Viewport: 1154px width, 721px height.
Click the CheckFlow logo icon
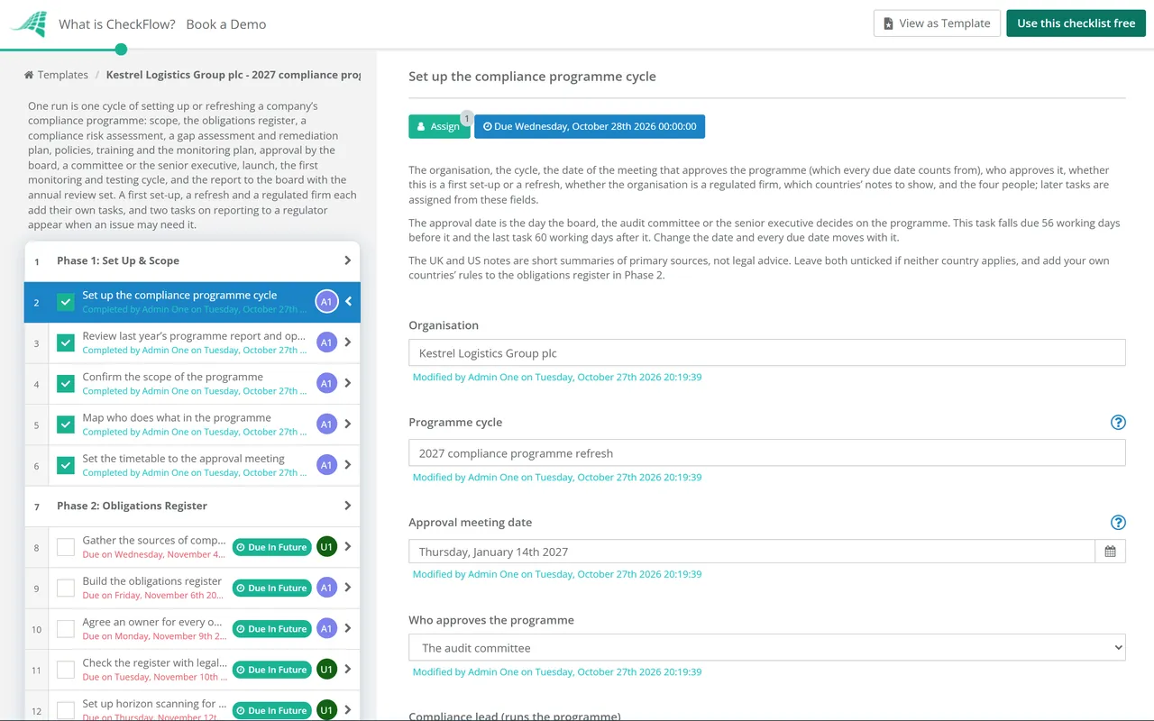click(x=28, y=23)
